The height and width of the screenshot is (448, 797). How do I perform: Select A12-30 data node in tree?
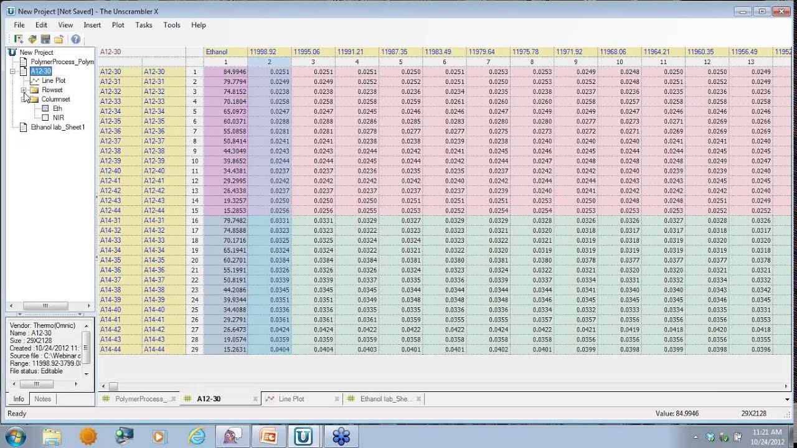pyautogui.click(x=40, y=71)
